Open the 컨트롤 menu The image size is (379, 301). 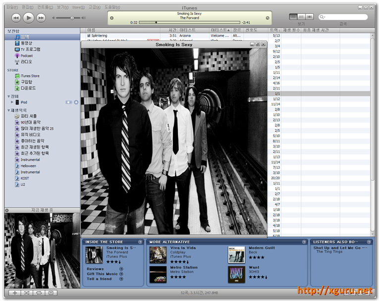(x=45, y=7)
